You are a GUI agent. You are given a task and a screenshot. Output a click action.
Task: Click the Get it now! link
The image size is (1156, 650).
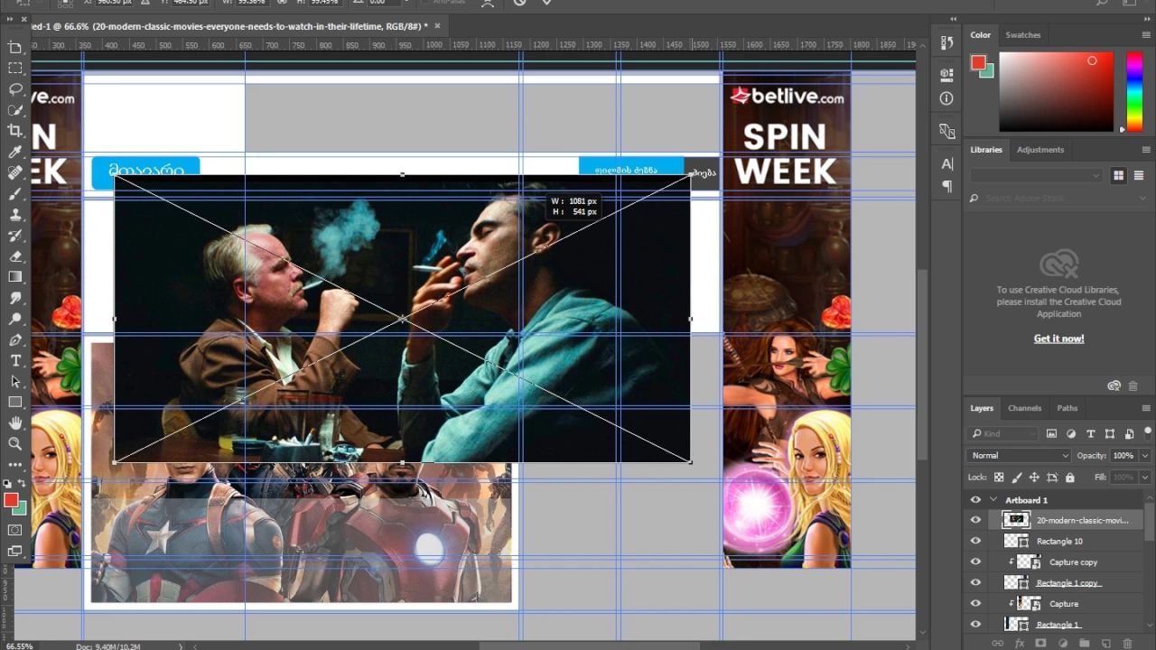(1058, 339)
